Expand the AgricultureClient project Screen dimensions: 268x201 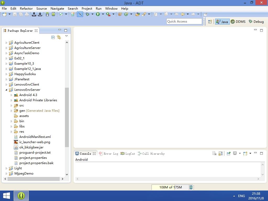point(6,43)
